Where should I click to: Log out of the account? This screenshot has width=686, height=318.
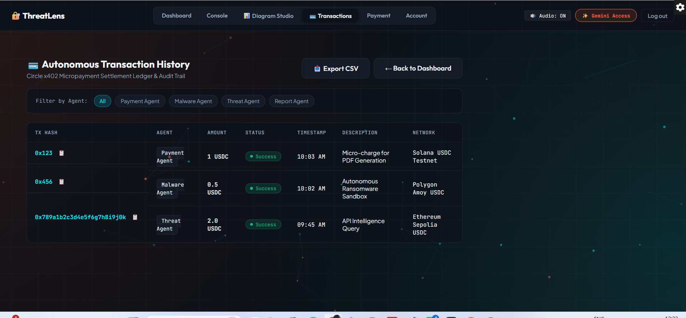657,16
